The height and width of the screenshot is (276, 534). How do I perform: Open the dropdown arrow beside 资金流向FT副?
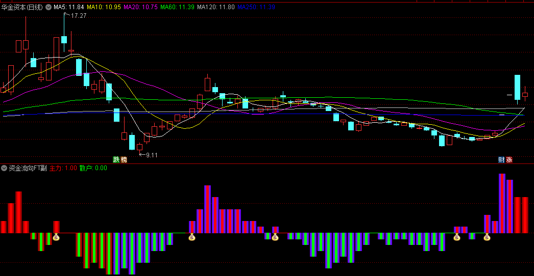pos(4,168)
